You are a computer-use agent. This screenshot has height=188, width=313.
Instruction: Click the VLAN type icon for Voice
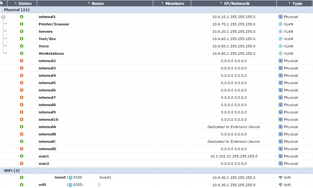click(x=280, y=46)
